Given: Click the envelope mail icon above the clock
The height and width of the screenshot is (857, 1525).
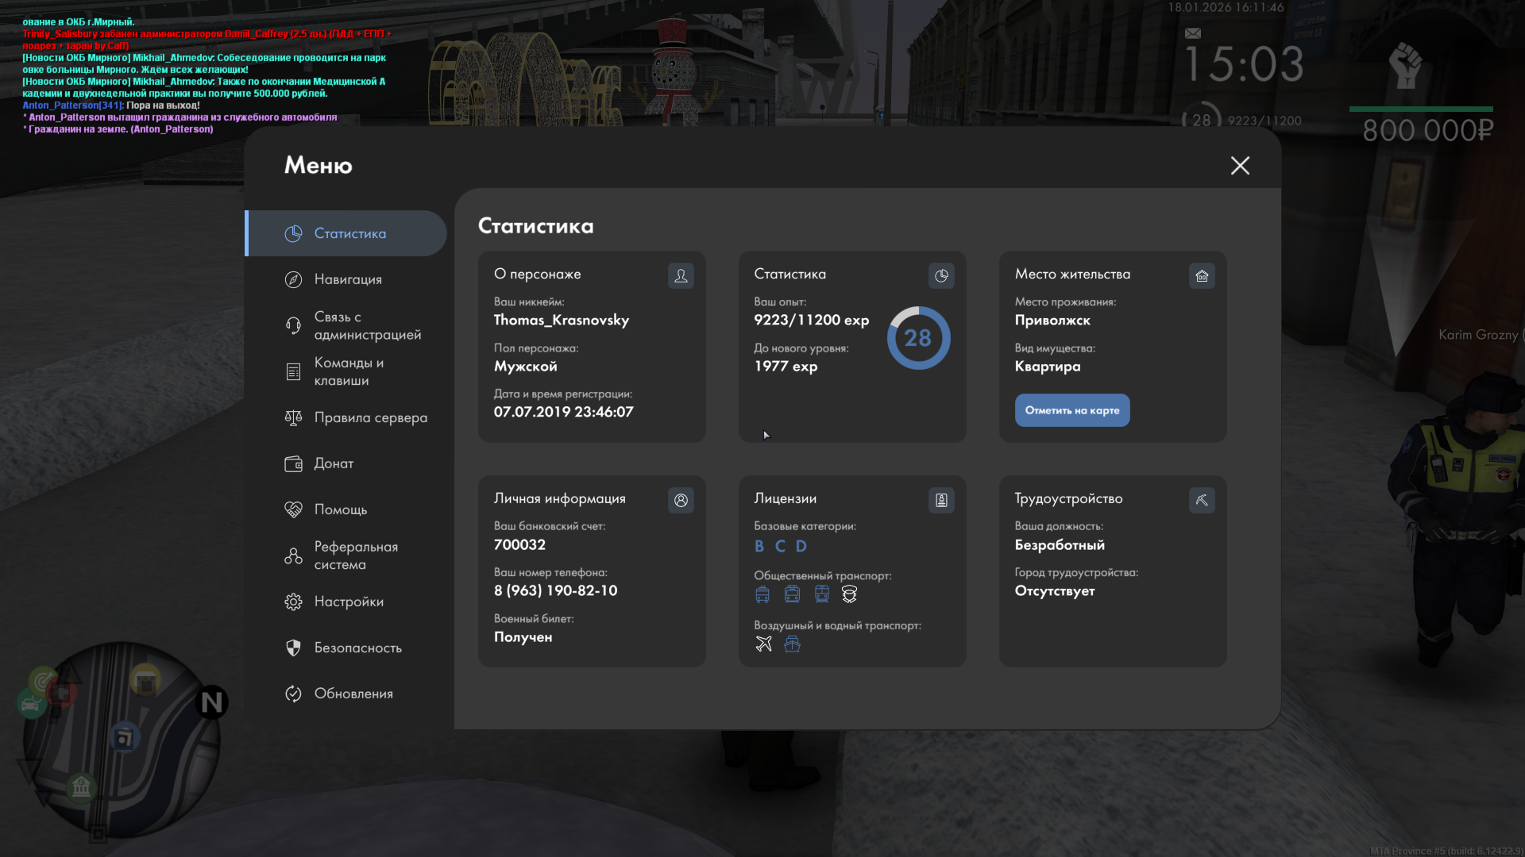Looking at the screenshot, I should tap(1192, 33).
